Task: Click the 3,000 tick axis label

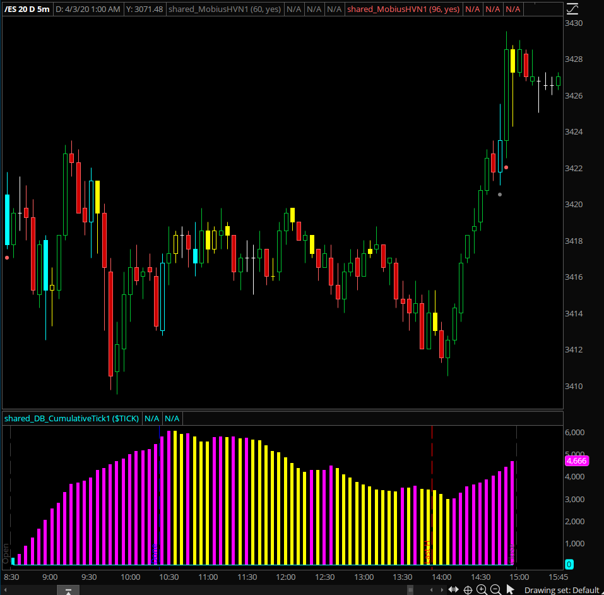Action: pos(575,499)
